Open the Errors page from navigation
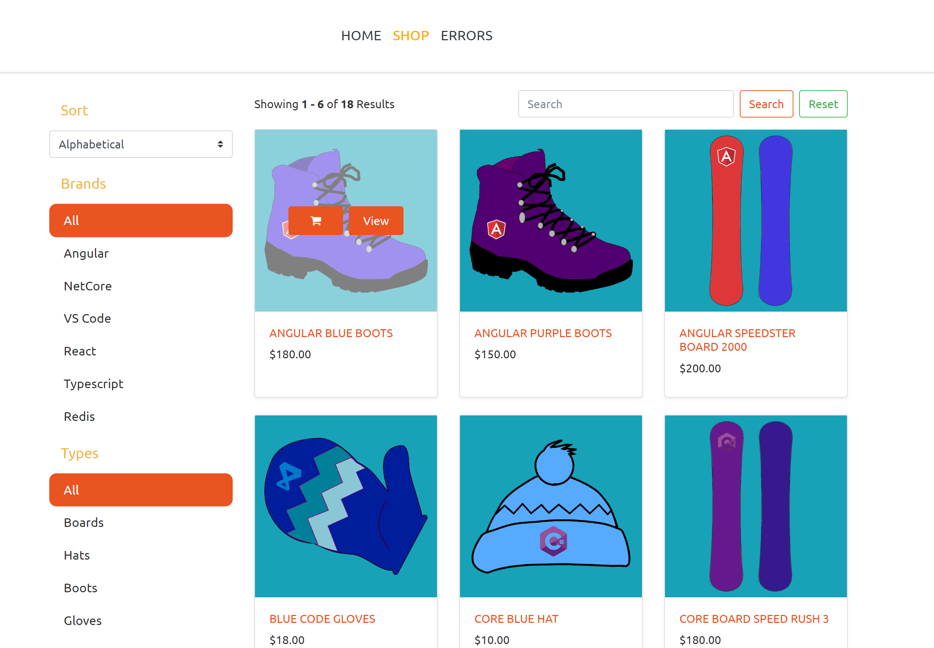This screenshot has width=934, height=648. click(466, 36)
